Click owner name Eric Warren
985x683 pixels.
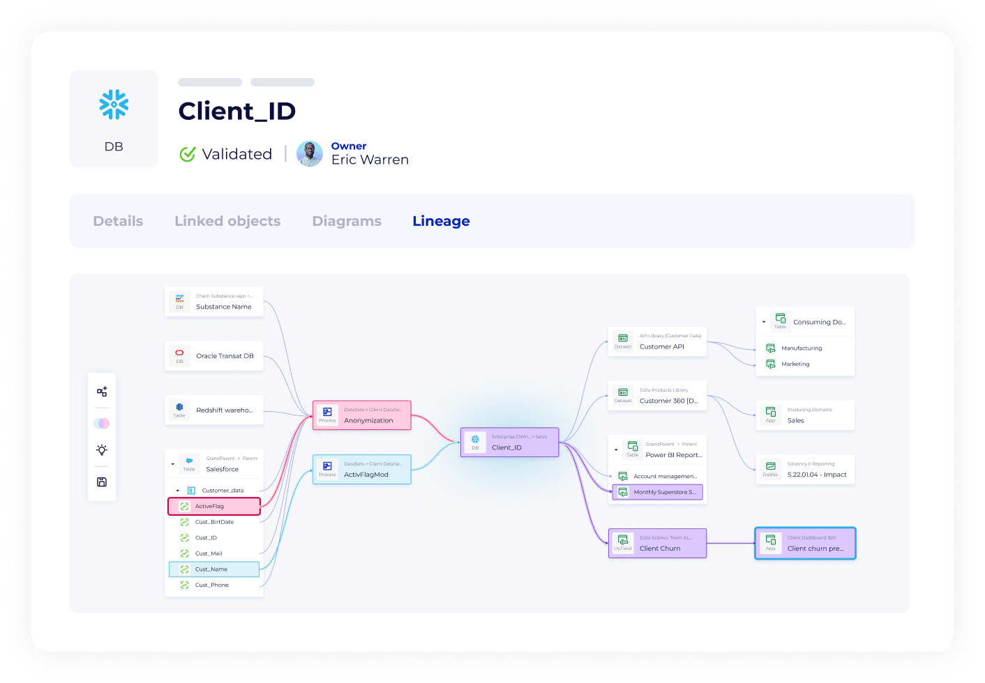click(370, 160)
